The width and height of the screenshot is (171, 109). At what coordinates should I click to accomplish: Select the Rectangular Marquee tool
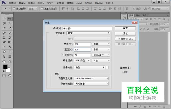4,19
